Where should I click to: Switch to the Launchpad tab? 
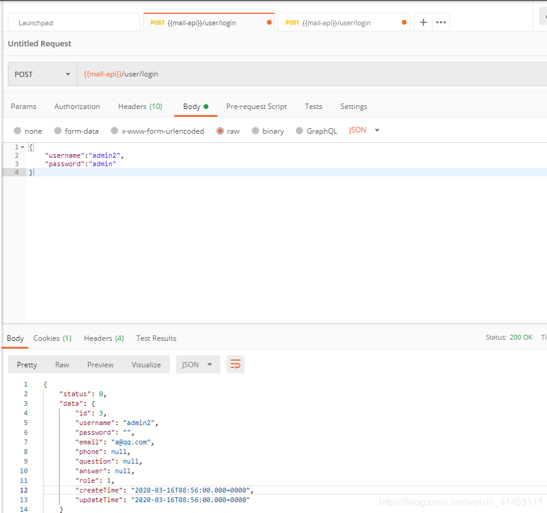click(x=74, y=23)
